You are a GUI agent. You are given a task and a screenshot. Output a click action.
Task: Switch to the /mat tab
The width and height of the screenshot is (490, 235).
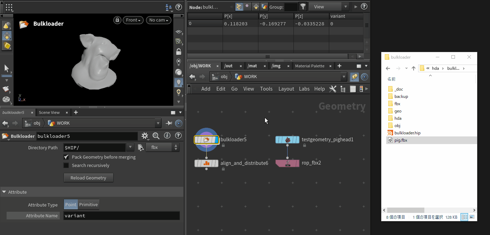click(252, 66)
